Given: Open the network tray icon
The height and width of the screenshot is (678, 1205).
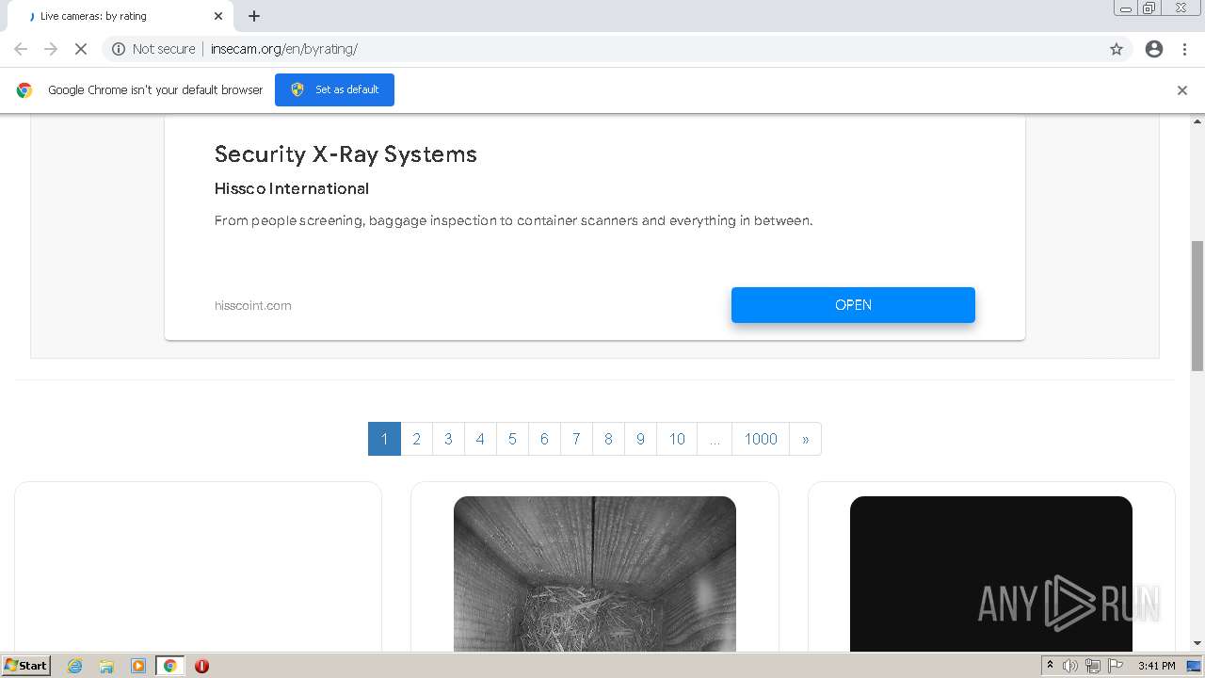Looking at the screenshot, I should (x=1093, y=666).
